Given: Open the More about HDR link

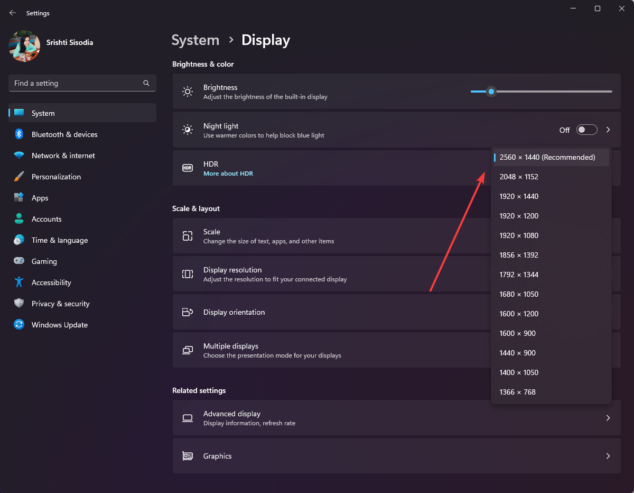Looking at the screenshot, I should click(228, 174).
